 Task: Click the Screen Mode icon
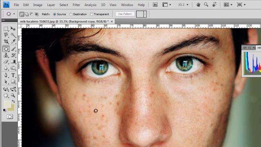click(239, 4)
